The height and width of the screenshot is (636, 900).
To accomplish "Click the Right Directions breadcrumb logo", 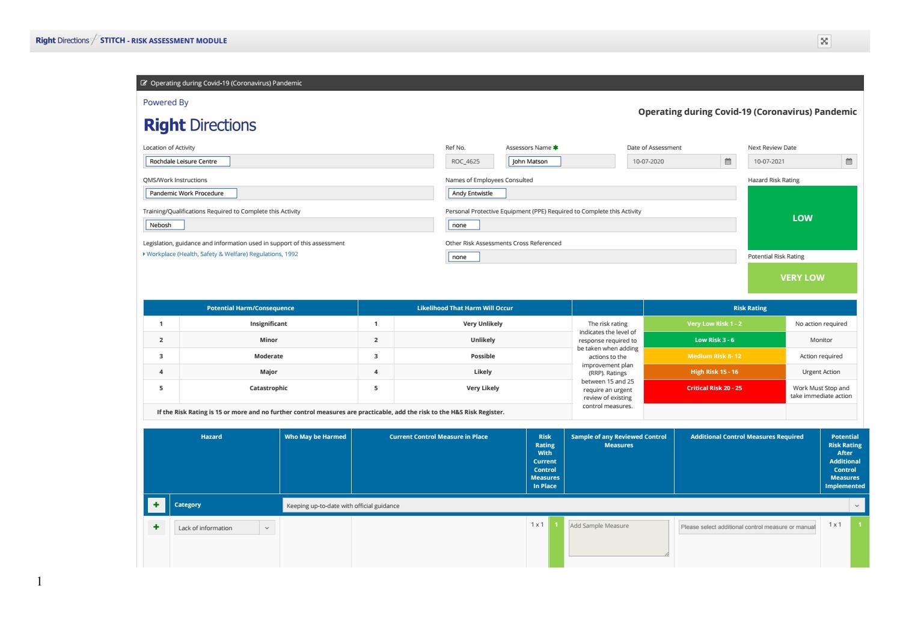I will click(x=62, y=41).
